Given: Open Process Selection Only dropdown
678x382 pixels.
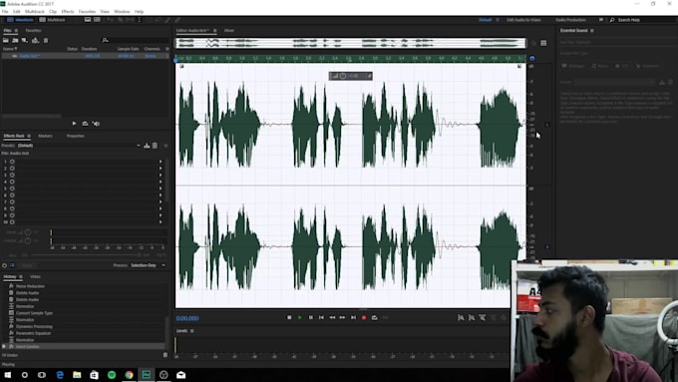Looking at the screenshot, I should click(x=148, y=265).
